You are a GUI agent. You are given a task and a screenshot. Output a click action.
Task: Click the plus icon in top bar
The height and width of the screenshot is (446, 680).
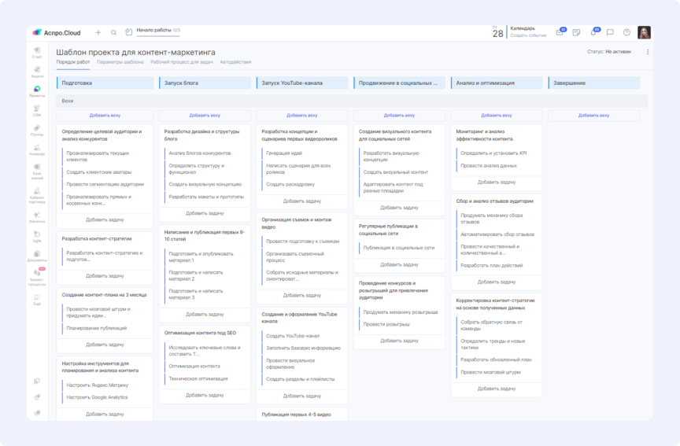pyautogui.click(x=98, y=32)
